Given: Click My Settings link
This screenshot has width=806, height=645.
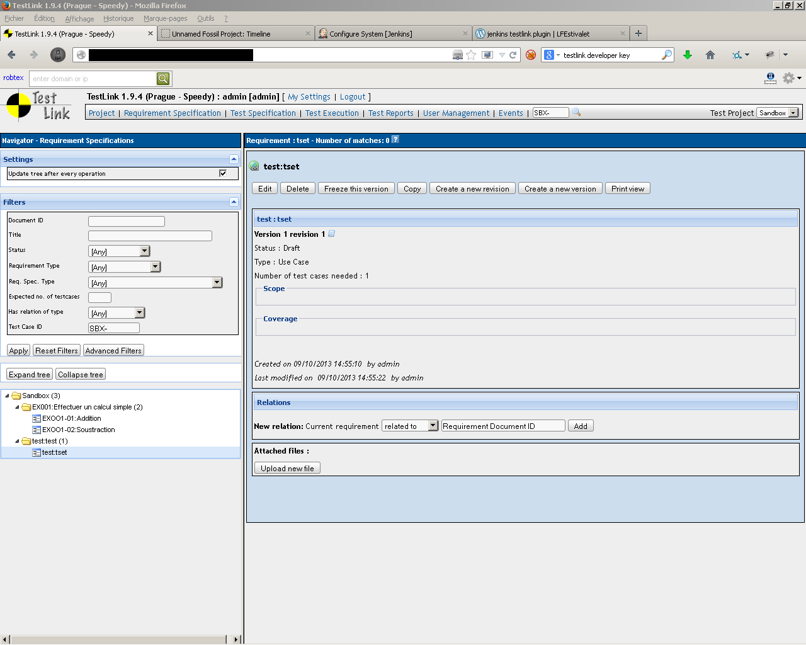Looking at the screenshot, I should (x=309, y=97).
